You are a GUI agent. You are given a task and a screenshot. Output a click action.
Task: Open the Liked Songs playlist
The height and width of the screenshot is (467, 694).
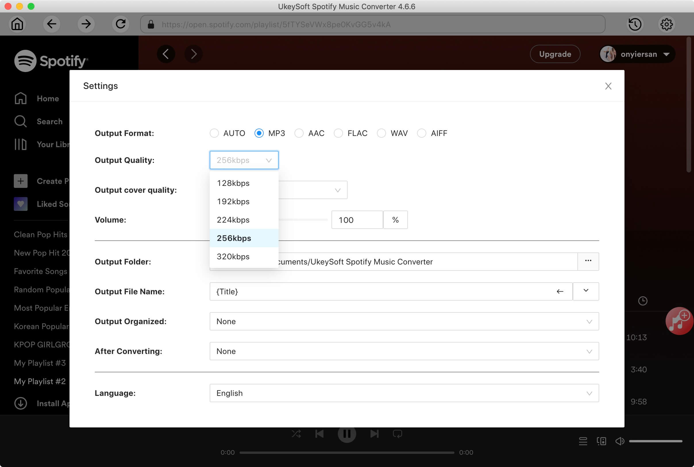tap(52, 203)
